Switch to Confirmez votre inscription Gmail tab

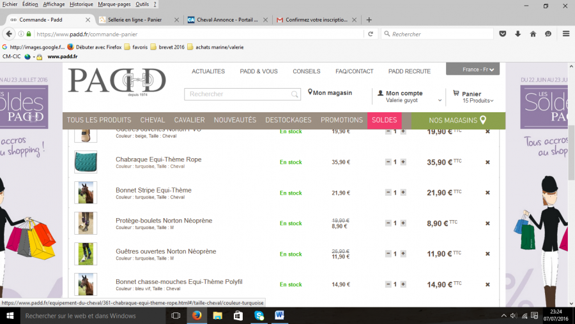coord(316,20)
